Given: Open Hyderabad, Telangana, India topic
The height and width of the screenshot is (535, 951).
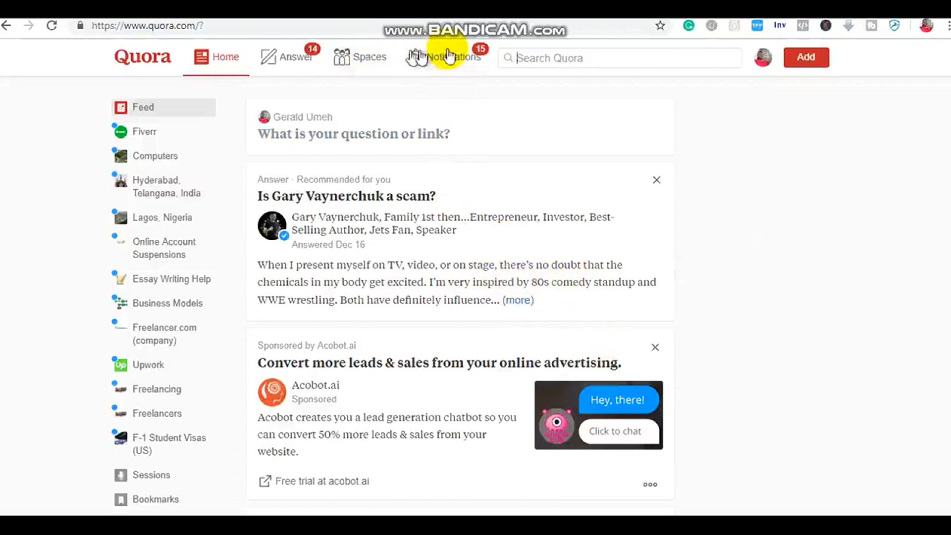Looking at the screenshot, I should point(166,187).
